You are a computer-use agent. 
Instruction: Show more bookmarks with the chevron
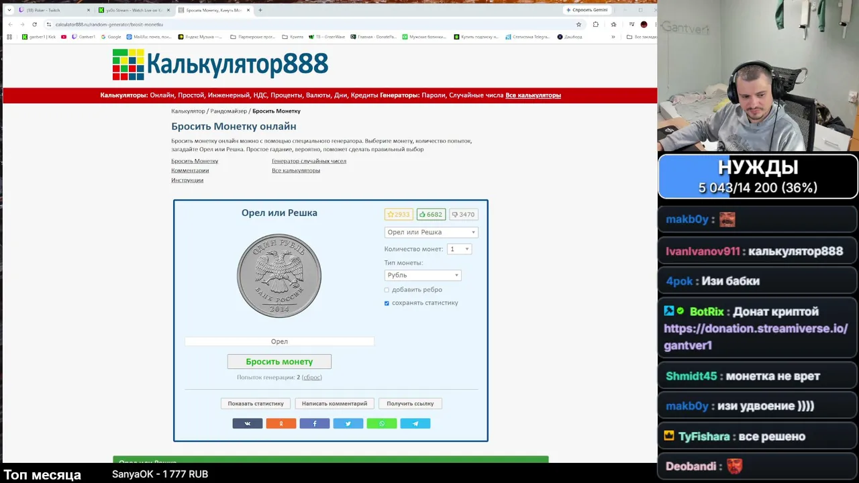click(613, 37)
